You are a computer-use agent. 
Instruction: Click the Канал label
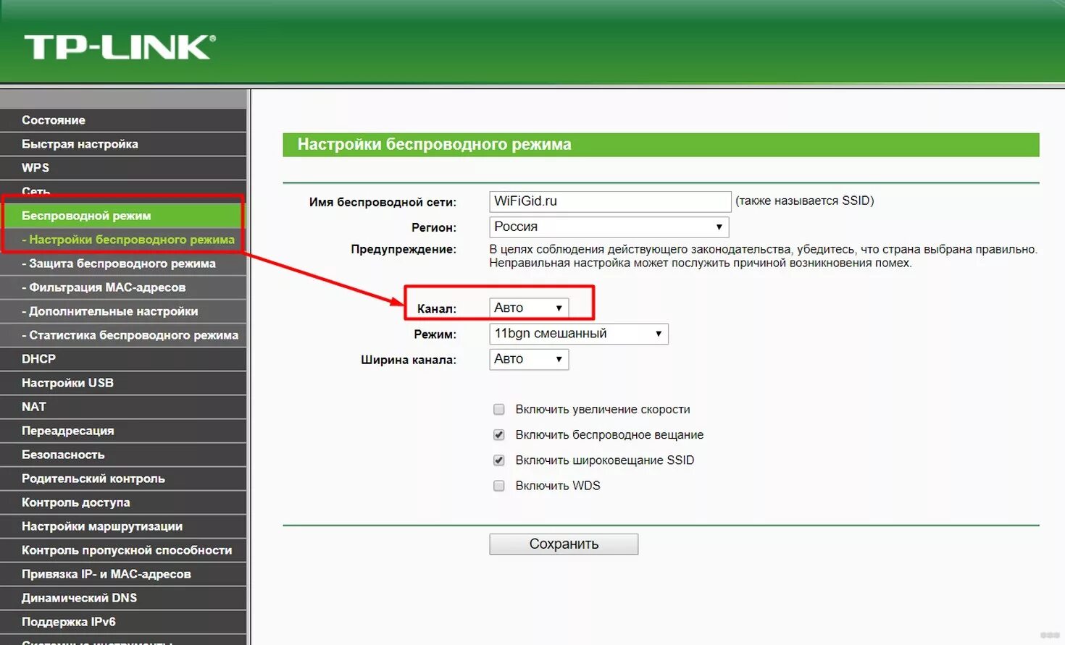(437, 308)
